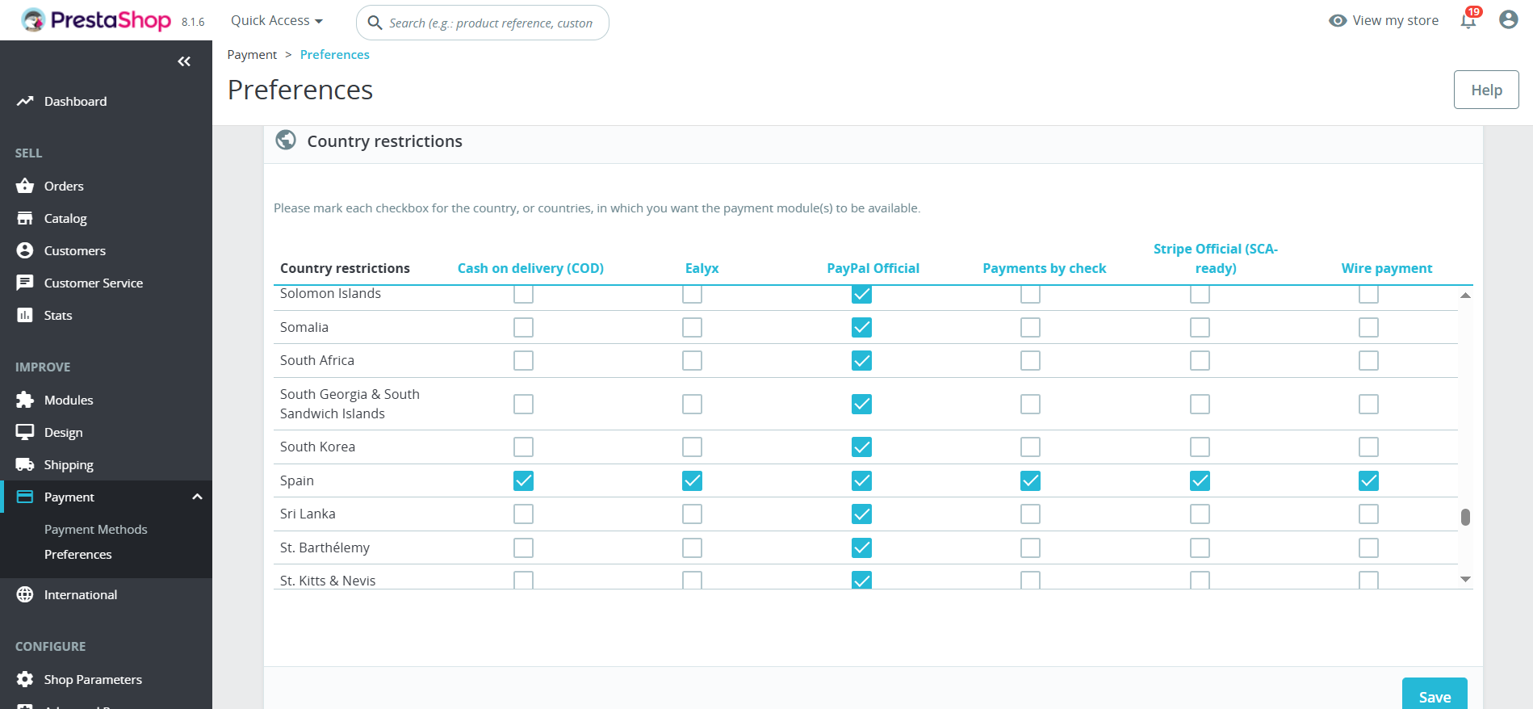This screenshot has height=709, width=1533.
Task: Click the notifications bell icon
Action: click(x=1468, y=21)
